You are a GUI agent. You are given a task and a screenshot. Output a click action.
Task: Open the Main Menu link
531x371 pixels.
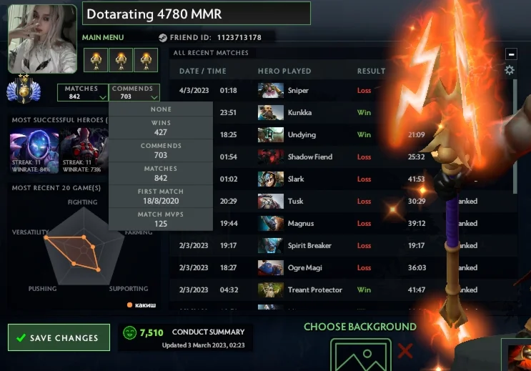[x=103, y=38]
